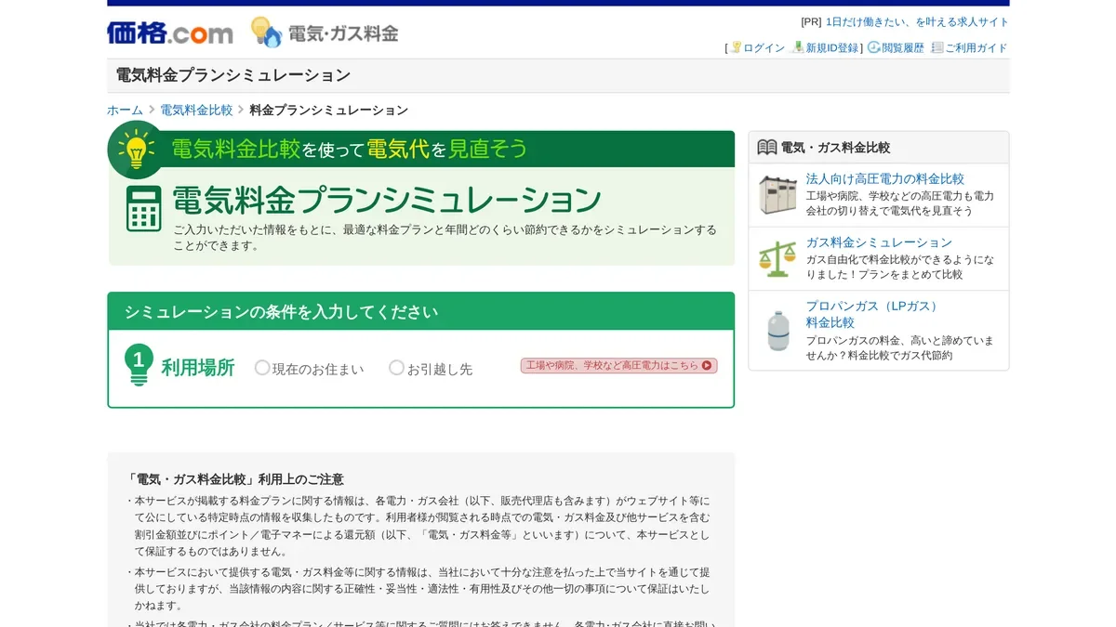Click the login key icon
1116x627 pixels.
[x=736, y=47]
